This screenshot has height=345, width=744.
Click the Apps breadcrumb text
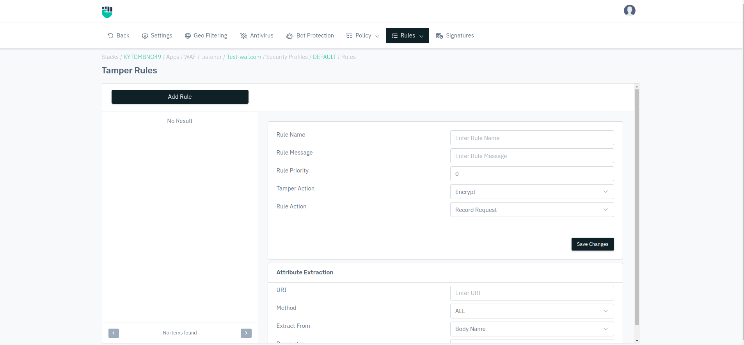(172, 57)
